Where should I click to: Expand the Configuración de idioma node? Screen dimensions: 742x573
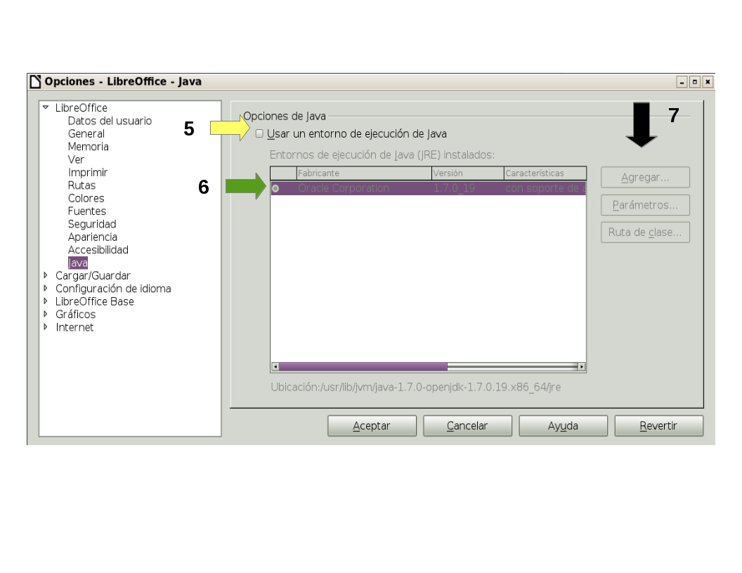(x=46, y=288)
